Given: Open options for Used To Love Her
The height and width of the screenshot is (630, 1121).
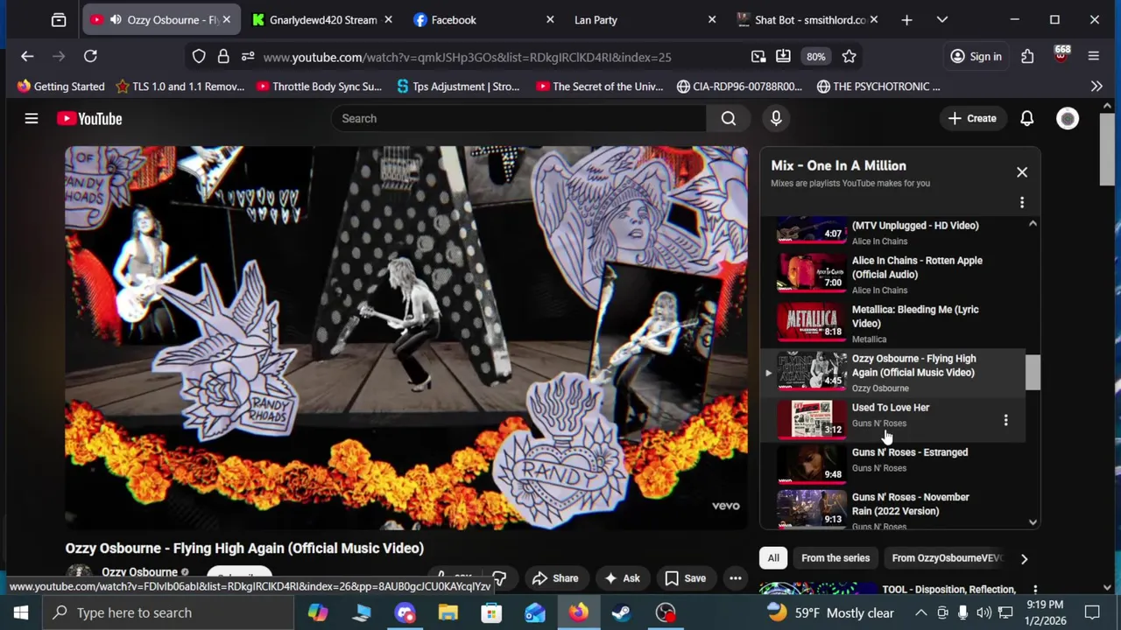Looking at the screenshot, I should tap(1005, 420).
